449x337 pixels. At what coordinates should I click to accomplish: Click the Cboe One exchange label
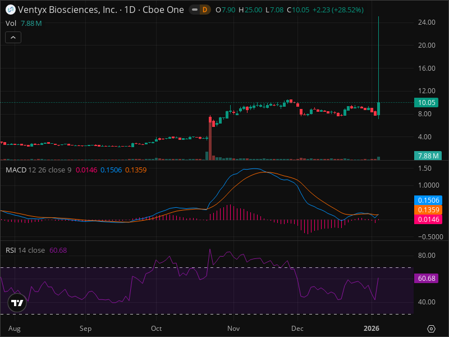(x=163, y=10)
